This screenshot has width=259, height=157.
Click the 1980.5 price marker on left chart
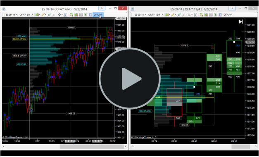pos(71,28)
